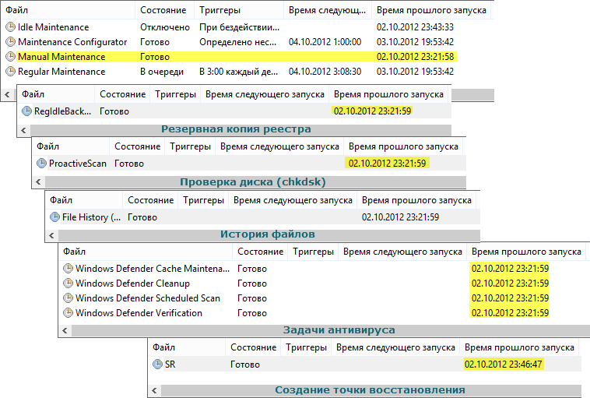Click В очереди status of Regular Maintenance
590x398 pixels.
162,72
